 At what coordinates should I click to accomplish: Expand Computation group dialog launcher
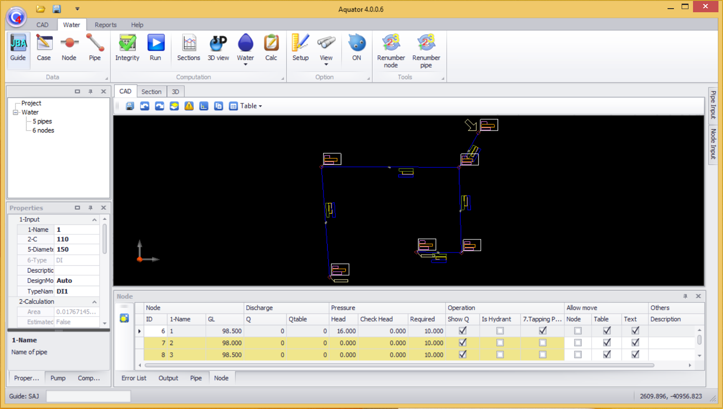[x=283, y=78]
